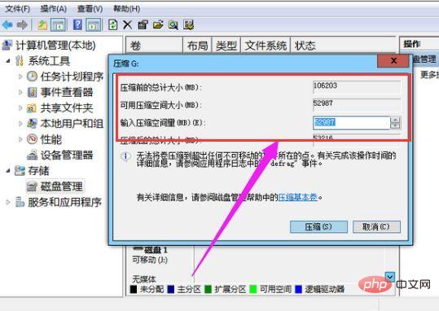Click the Refresh toolbar icon
This screenshot has height=311, width=439.
coord(113,25)
